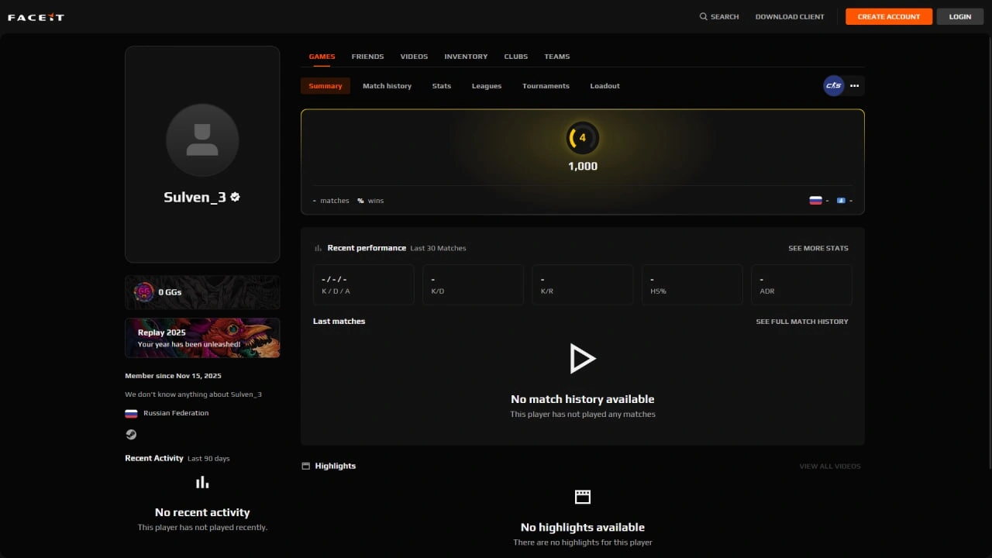
Task: Open the Stats sub-tab
Action: 442,86
